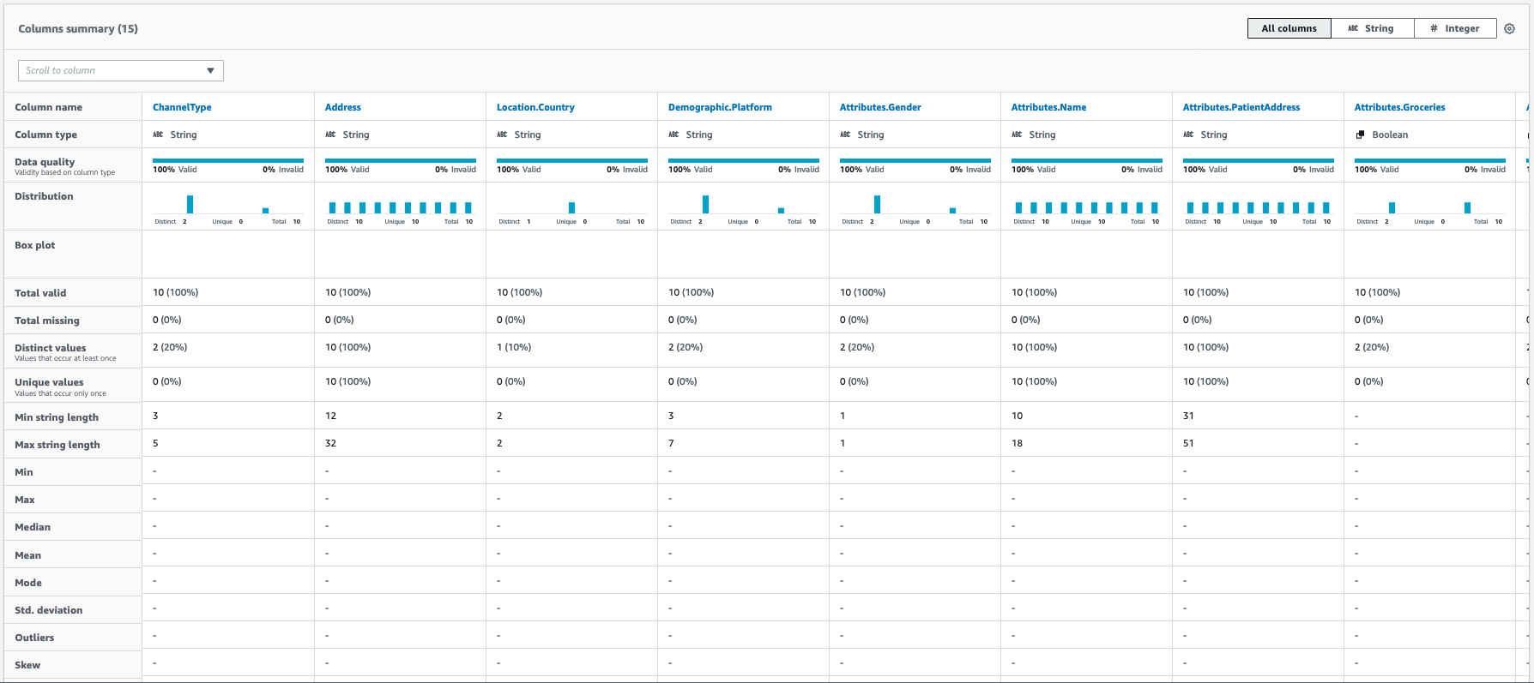Click Attributes.Name min string length 10
This screenshot has width=1534, height=683.
click(x=1017, y=416)
